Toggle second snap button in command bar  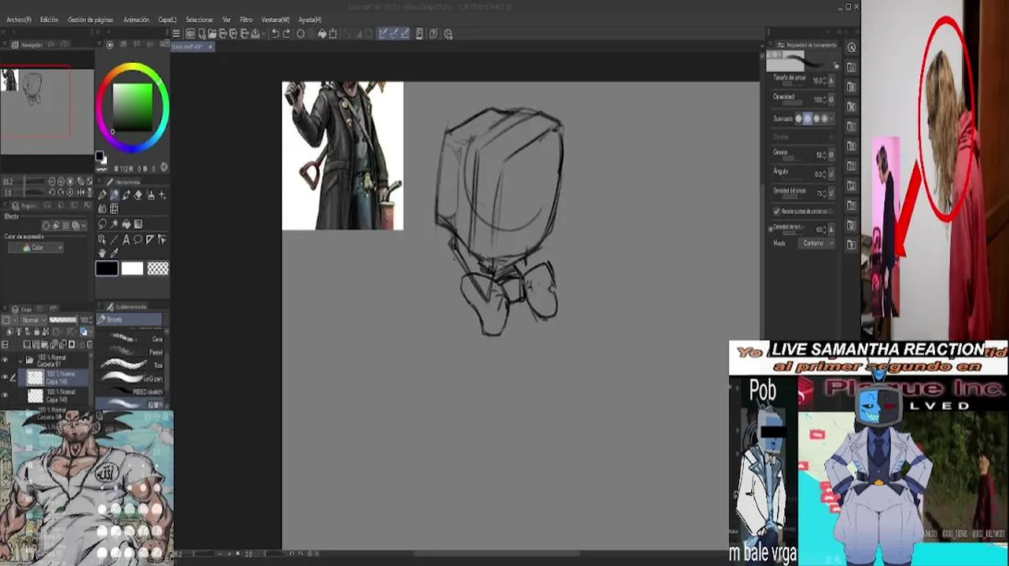click(394, 34)
